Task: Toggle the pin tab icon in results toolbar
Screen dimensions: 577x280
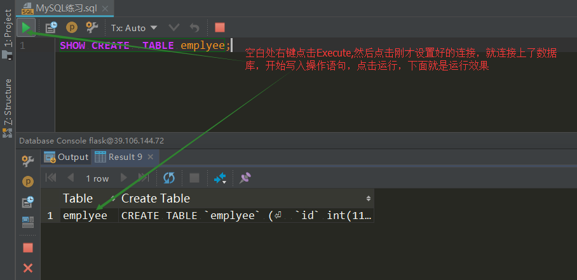Action: 245,178
